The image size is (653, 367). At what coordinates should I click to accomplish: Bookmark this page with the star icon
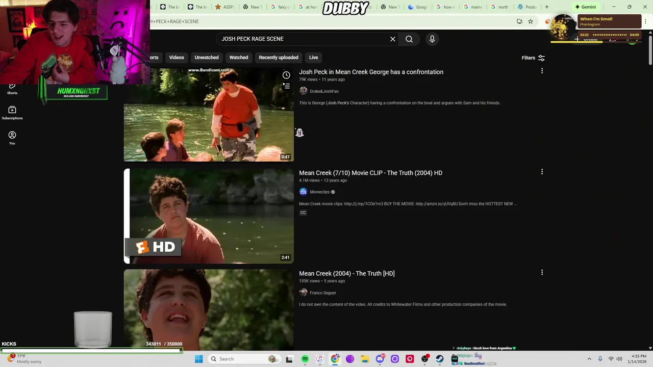pos(531,21)
